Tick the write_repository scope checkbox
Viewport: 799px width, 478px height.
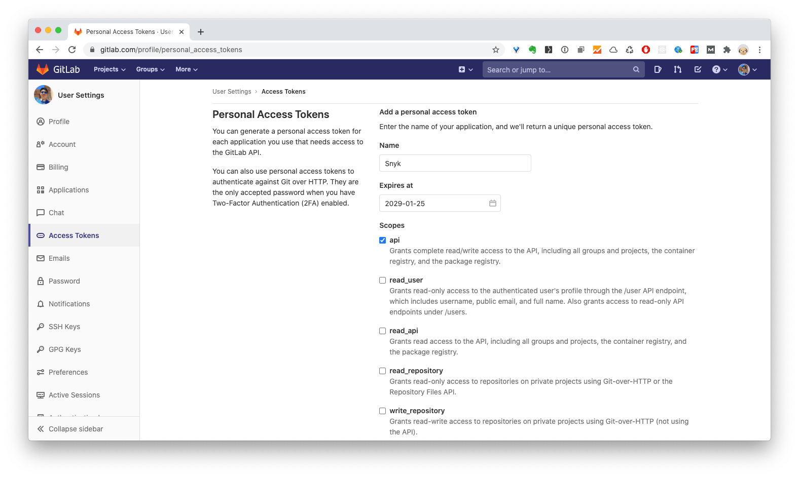pyautogui.click(x=383, y=411)
